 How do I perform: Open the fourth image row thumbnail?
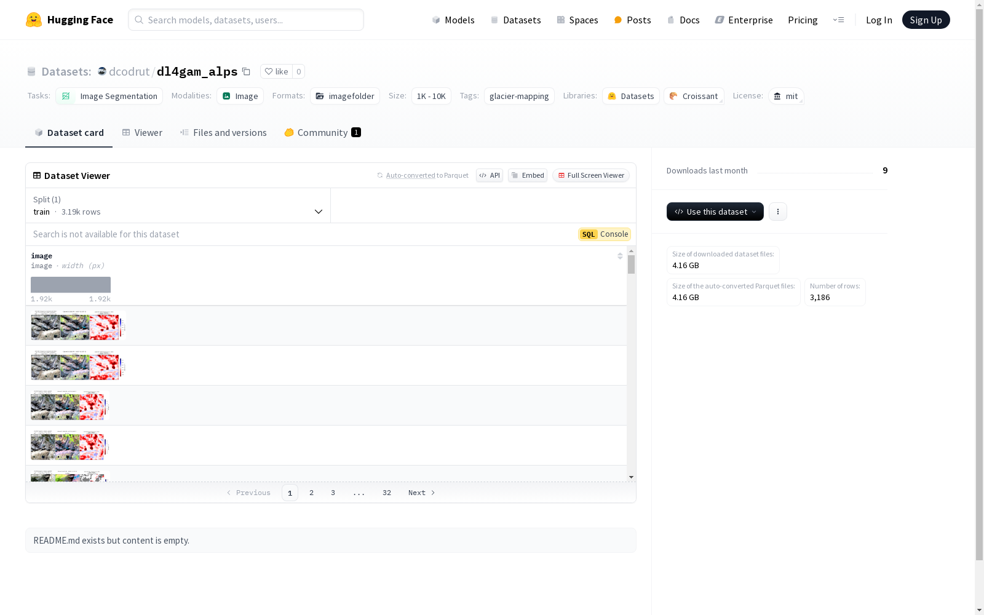pyautogui.click(x=70, y=445)
